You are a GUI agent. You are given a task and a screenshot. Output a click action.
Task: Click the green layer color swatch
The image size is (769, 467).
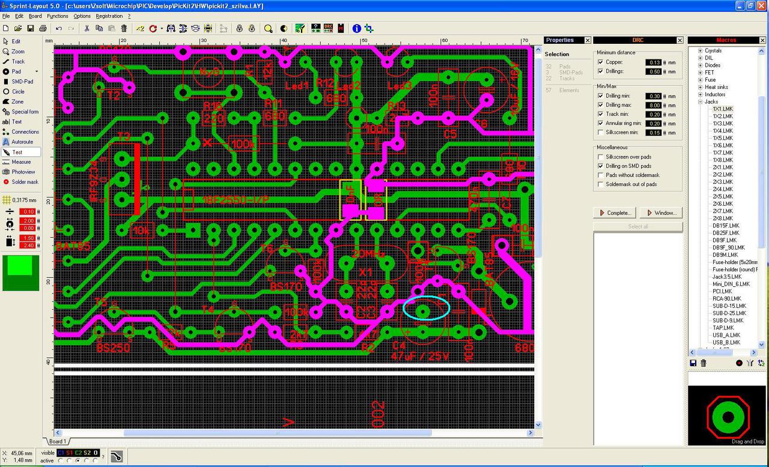[x=21, y=273]
